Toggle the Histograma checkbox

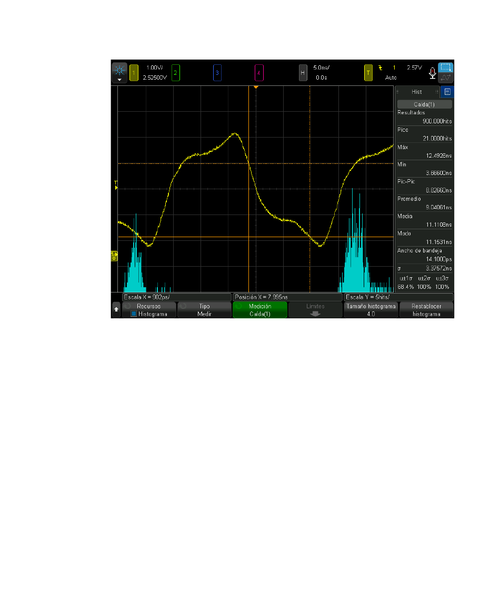(134, 314)
